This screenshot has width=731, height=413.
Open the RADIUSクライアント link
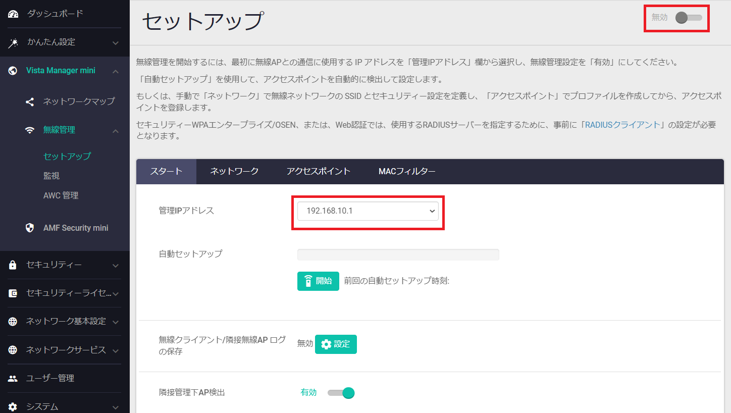(622, 125)
